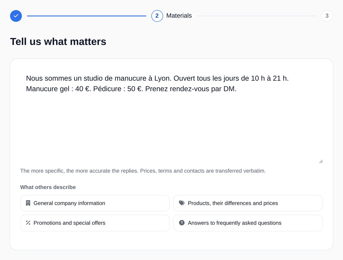Viewport: 343px width, 260px height.
Task: Grab the textarea resize handle
Action: click(x=321, y=161)
